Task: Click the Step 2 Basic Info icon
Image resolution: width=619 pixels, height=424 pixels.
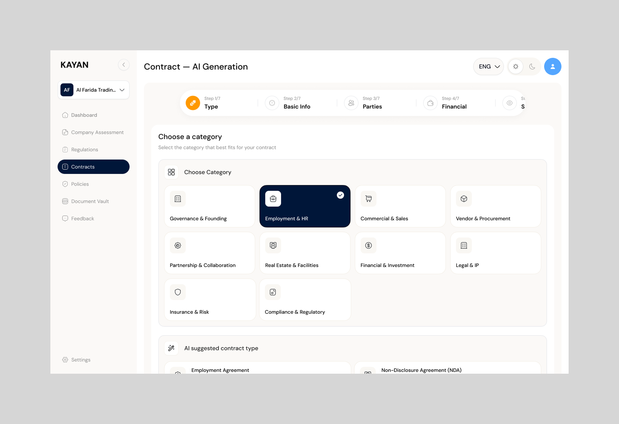Action: (272, 103)
